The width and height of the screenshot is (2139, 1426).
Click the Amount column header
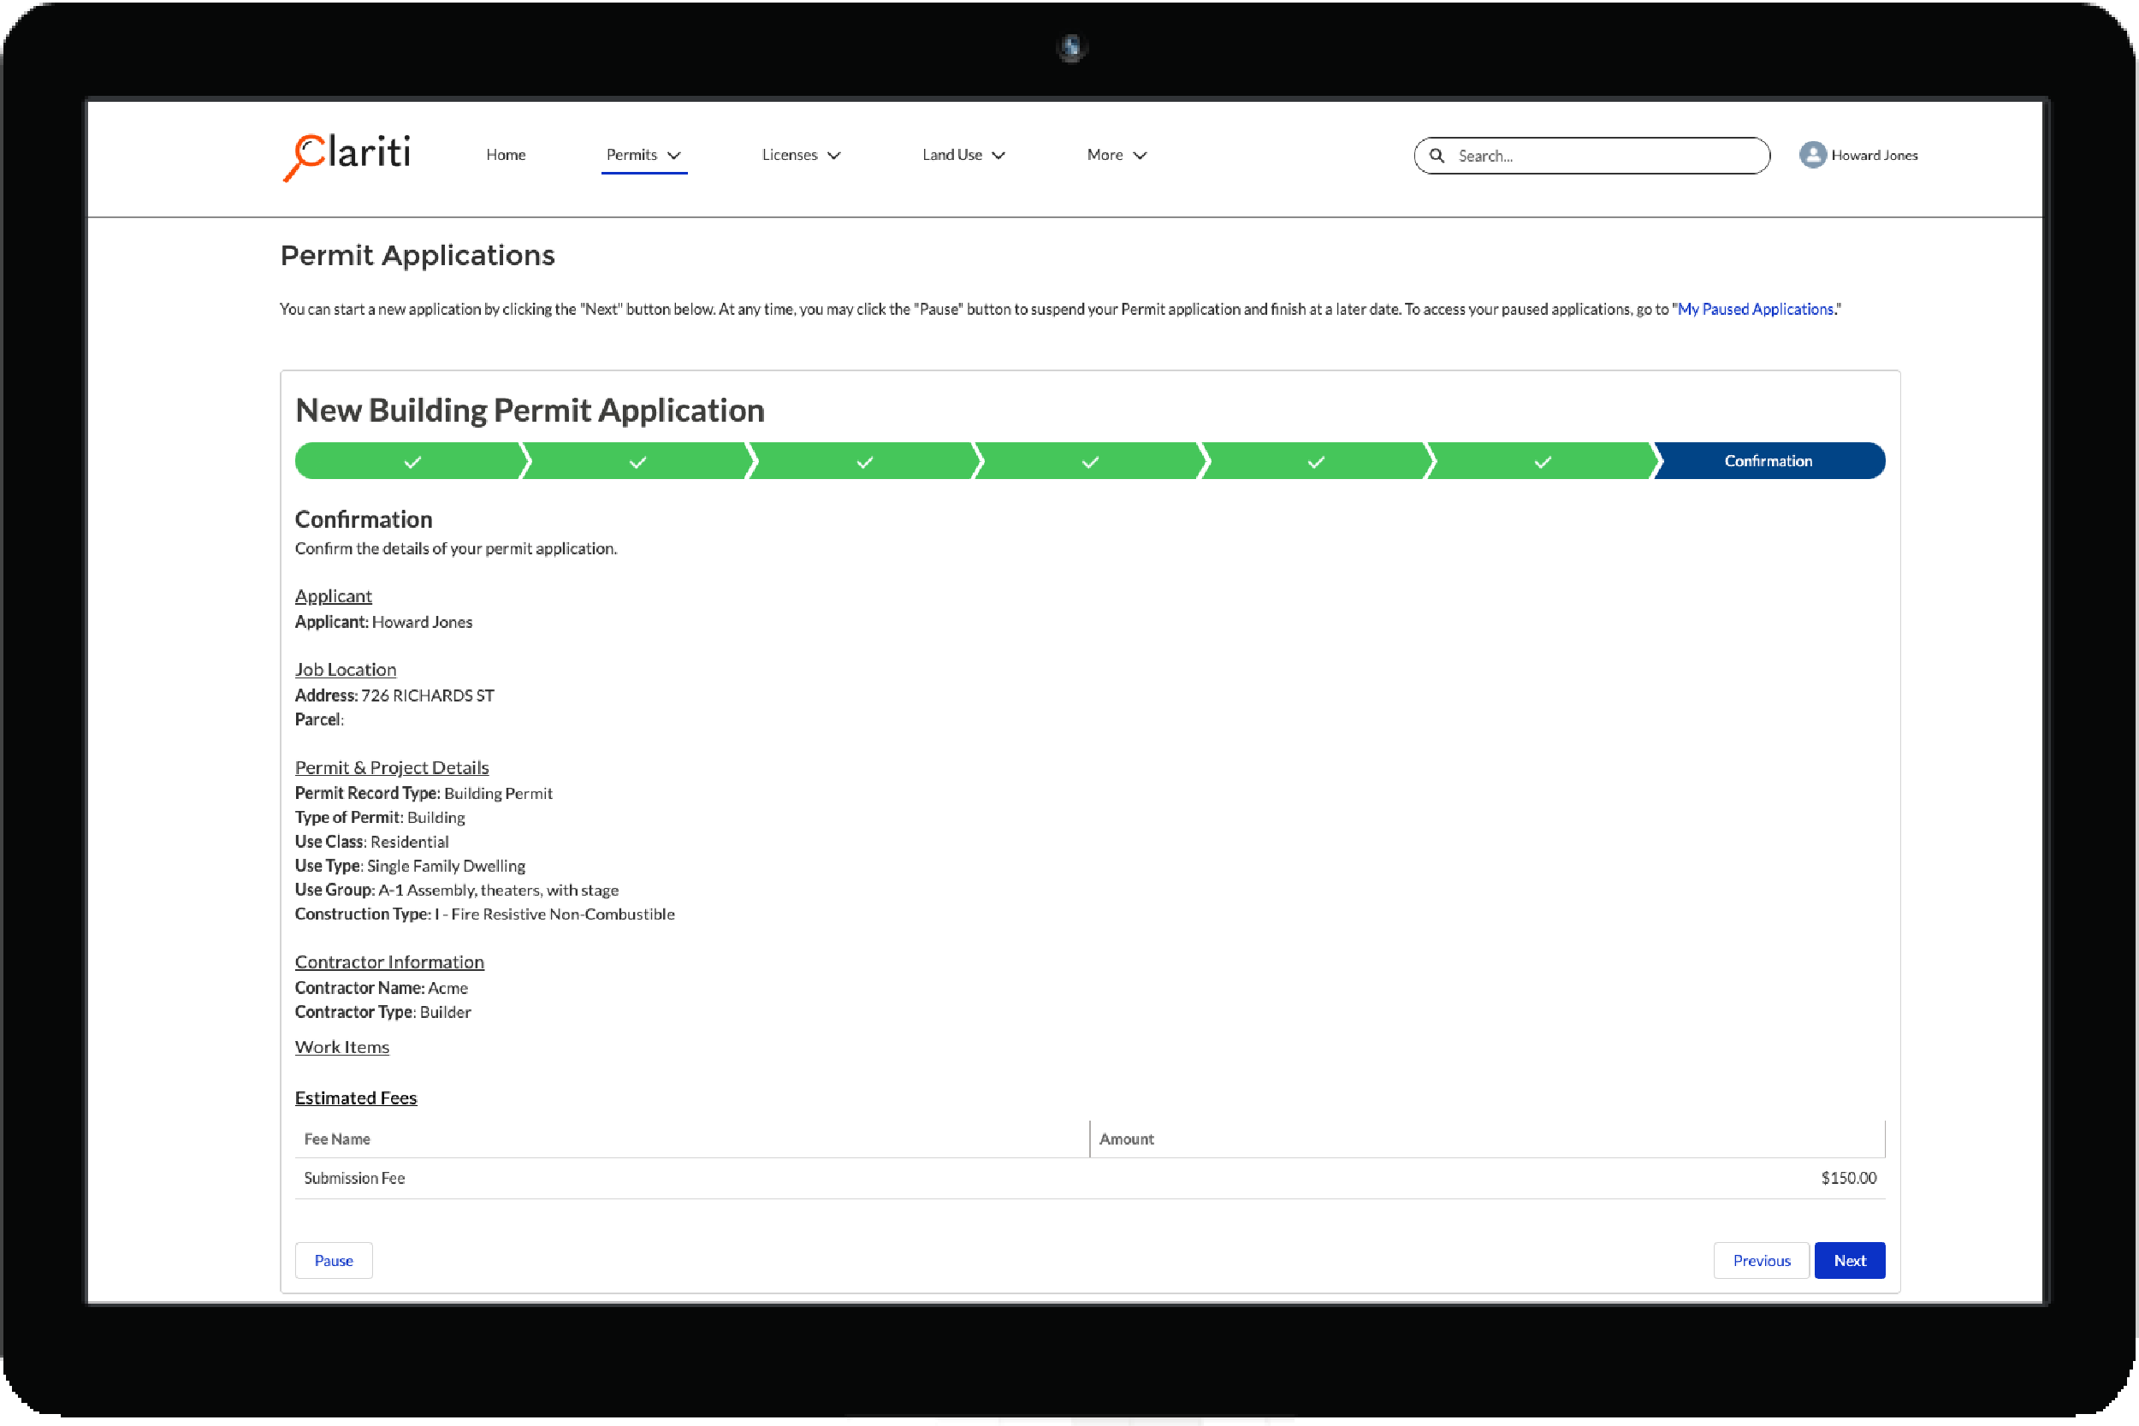(x=1488, y=1139)
